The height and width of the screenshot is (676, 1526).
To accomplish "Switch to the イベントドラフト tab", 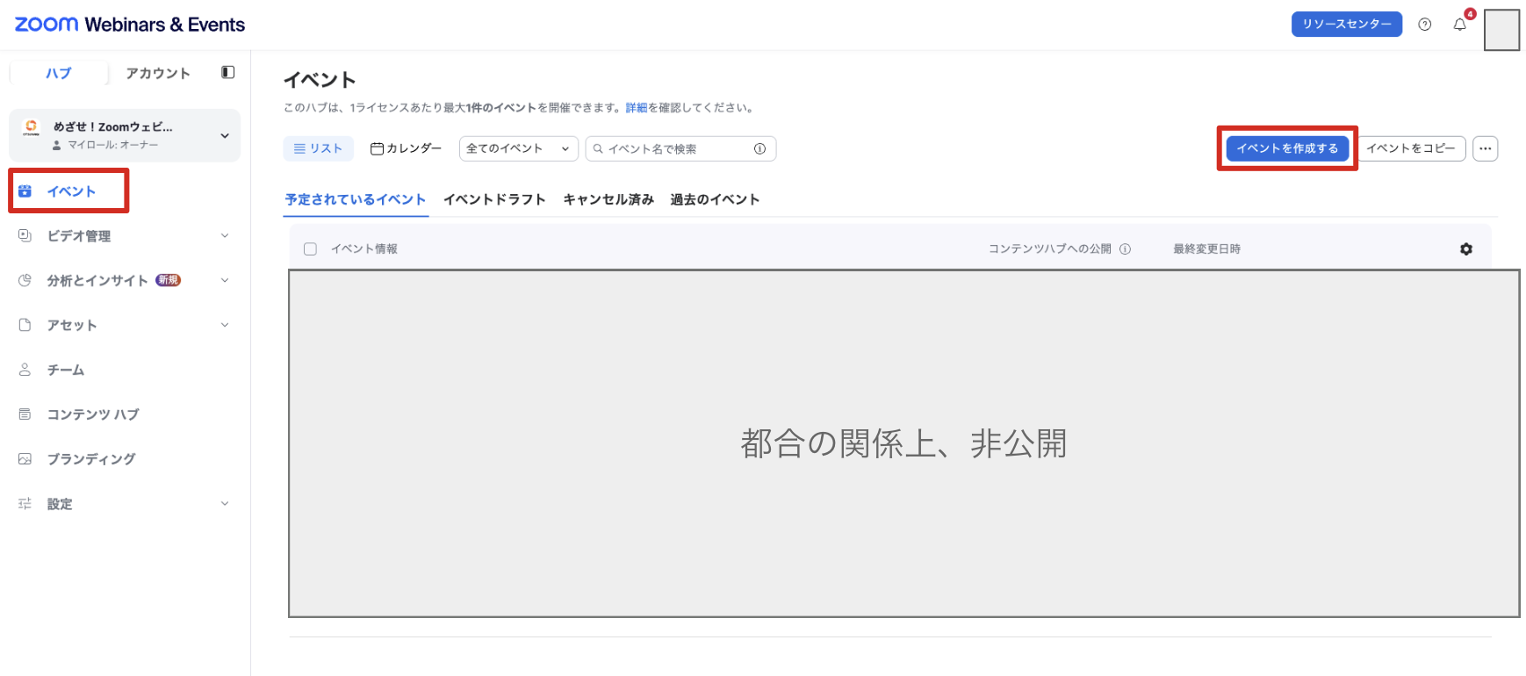I will (x=494, y=199).
